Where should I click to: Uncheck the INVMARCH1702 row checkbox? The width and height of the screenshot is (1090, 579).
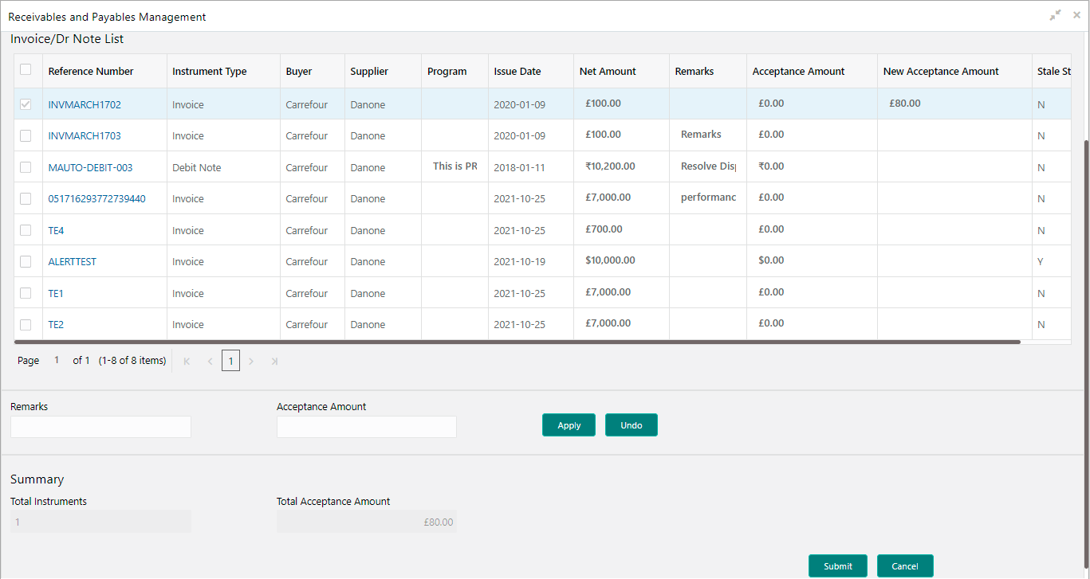26,104
